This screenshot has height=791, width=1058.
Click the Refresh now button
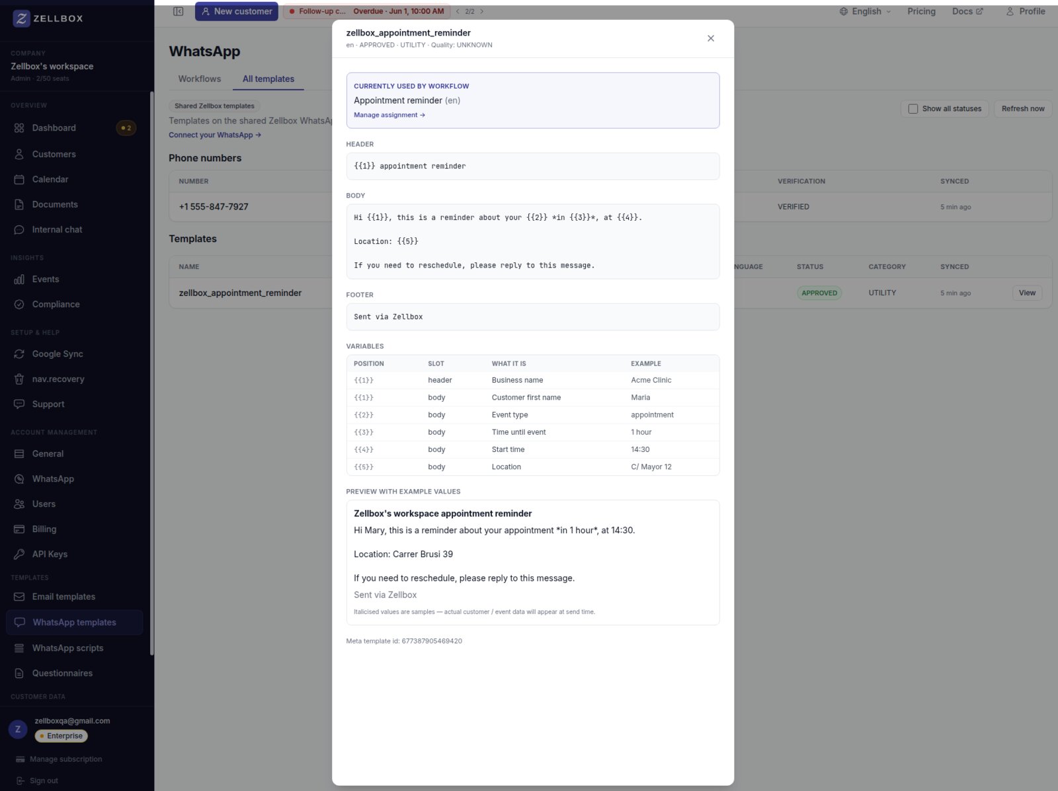click(1022, 108)
